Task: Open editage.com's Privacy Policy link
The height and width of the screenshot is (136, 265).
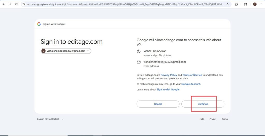Action: coord(169,75)
